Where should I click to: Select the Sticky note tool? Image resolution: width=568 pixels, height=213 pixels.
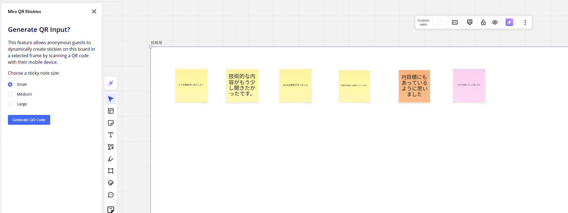[111, 123]
